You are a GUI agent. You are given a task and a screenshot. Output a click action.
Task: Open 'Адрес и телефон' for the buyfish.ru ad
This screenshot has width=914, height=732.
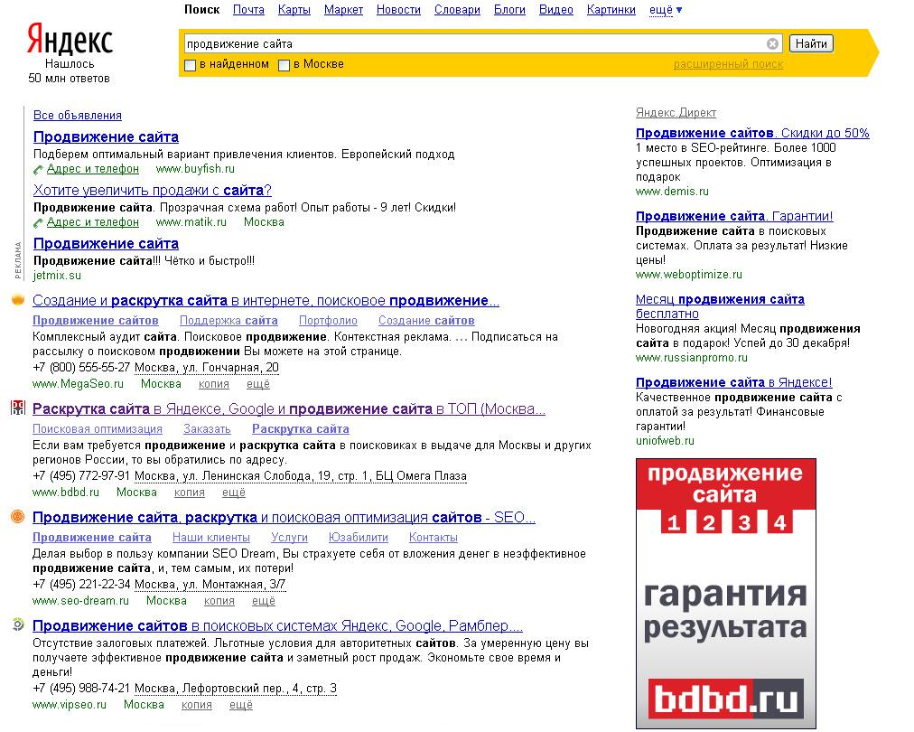(x=93, y=169)
